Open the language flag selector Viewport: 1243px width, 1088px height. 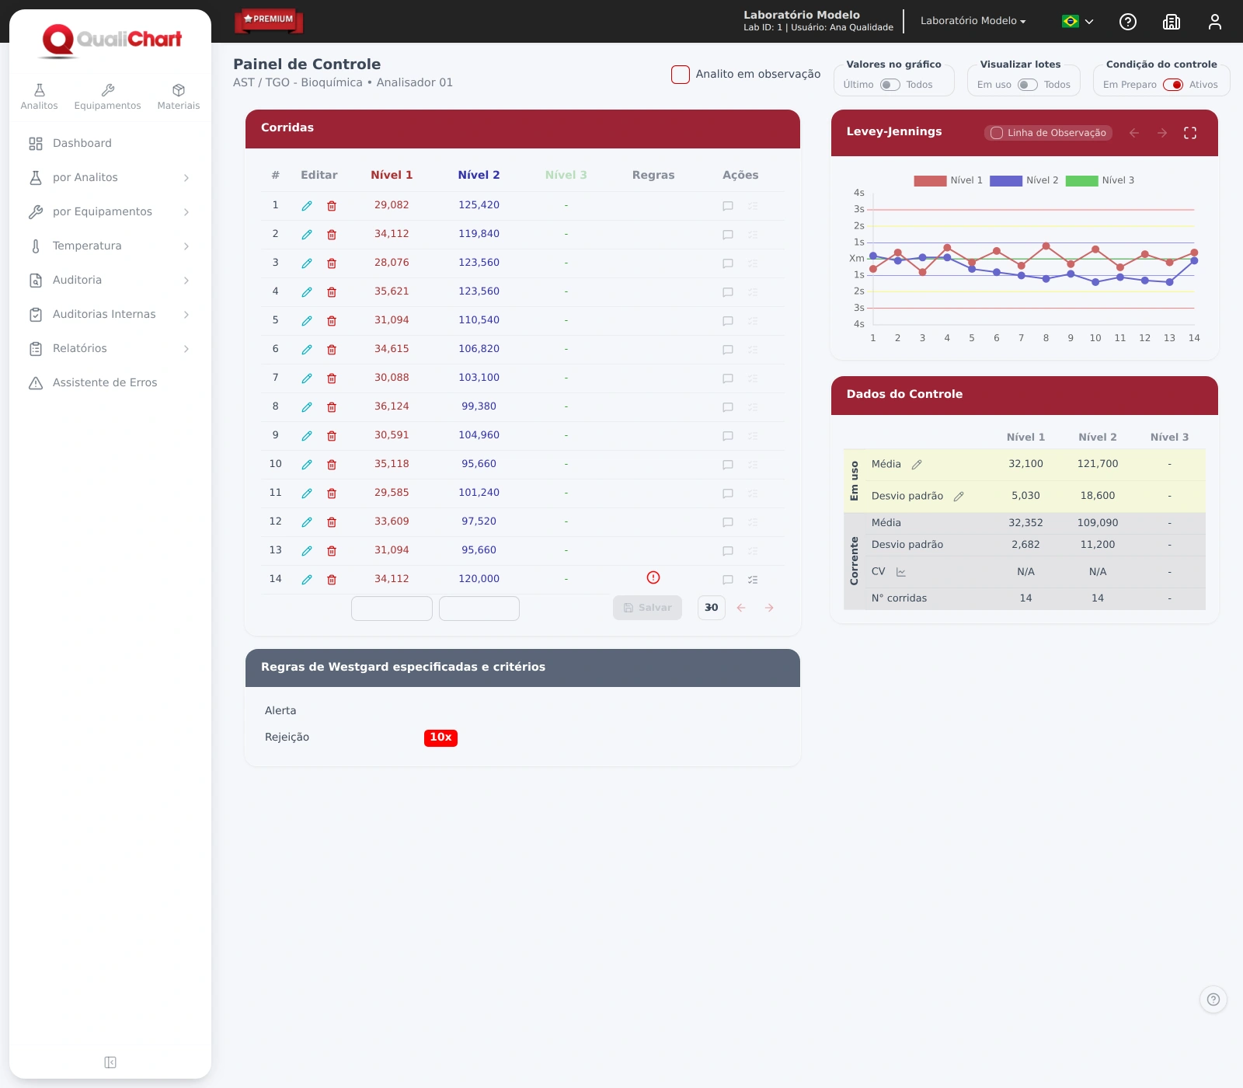[x=1078, y=22]
